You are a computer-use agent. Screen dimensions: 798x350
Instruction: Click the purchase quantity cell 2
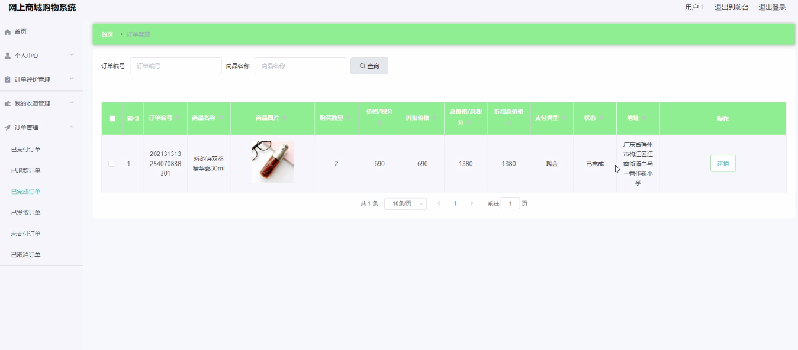tap(336, 164)
